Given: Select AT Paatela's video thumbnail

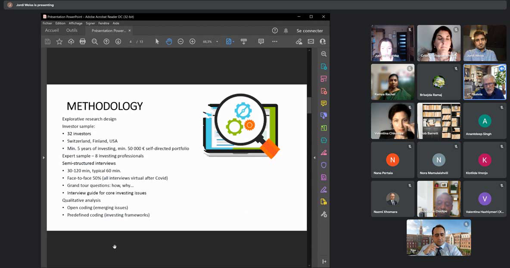Looking at the screenshot, I should click(x=485, y=82).
